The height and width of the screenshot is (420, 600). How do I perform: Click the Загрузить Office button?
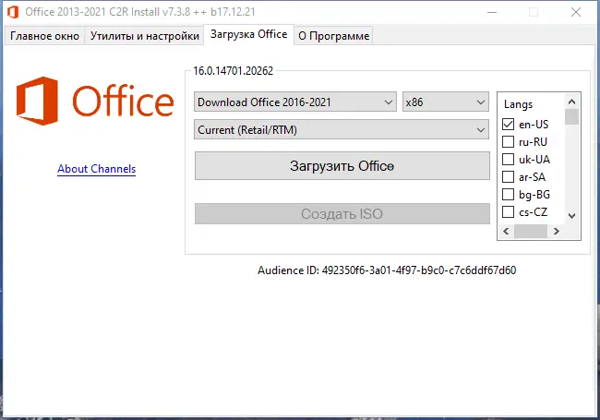click(x=342, y=166)
